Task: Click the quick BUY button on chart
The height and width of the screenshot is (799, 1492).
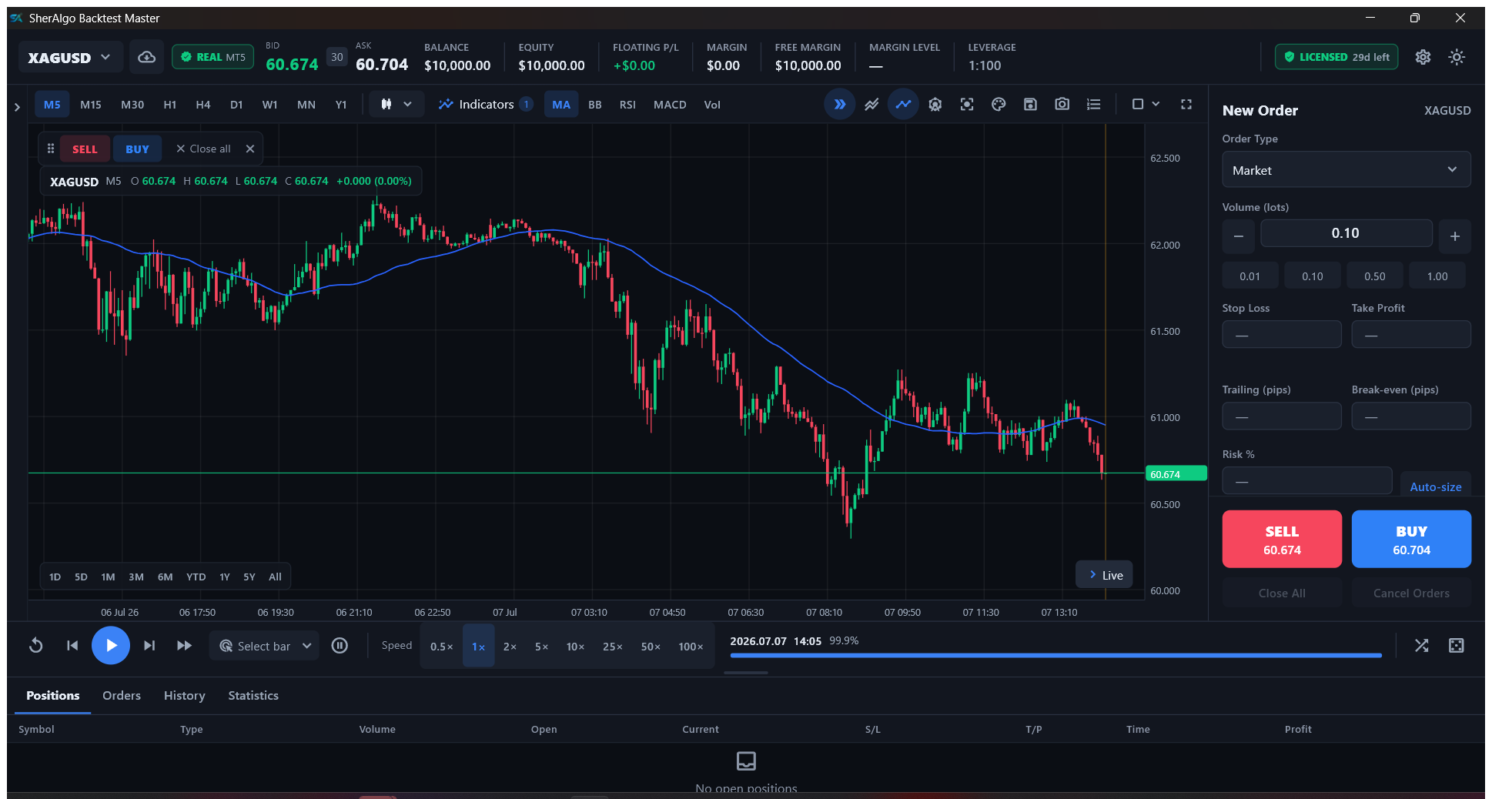Action: coord(137,149)
